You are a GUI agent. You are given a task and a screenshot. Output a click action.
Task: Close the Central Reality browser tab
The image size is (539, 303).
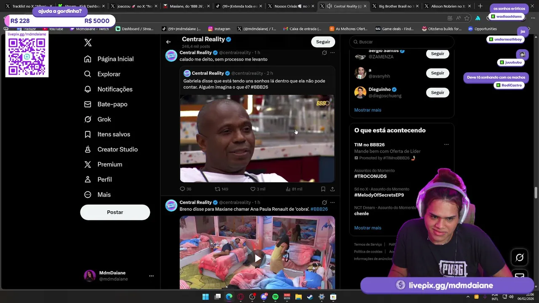click(x=365, y=6)
